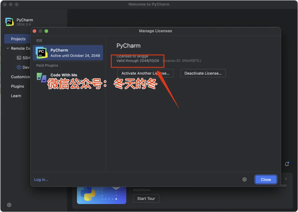Click Activate Another License button
298x212 pixels.
click(x=145, y=73)
